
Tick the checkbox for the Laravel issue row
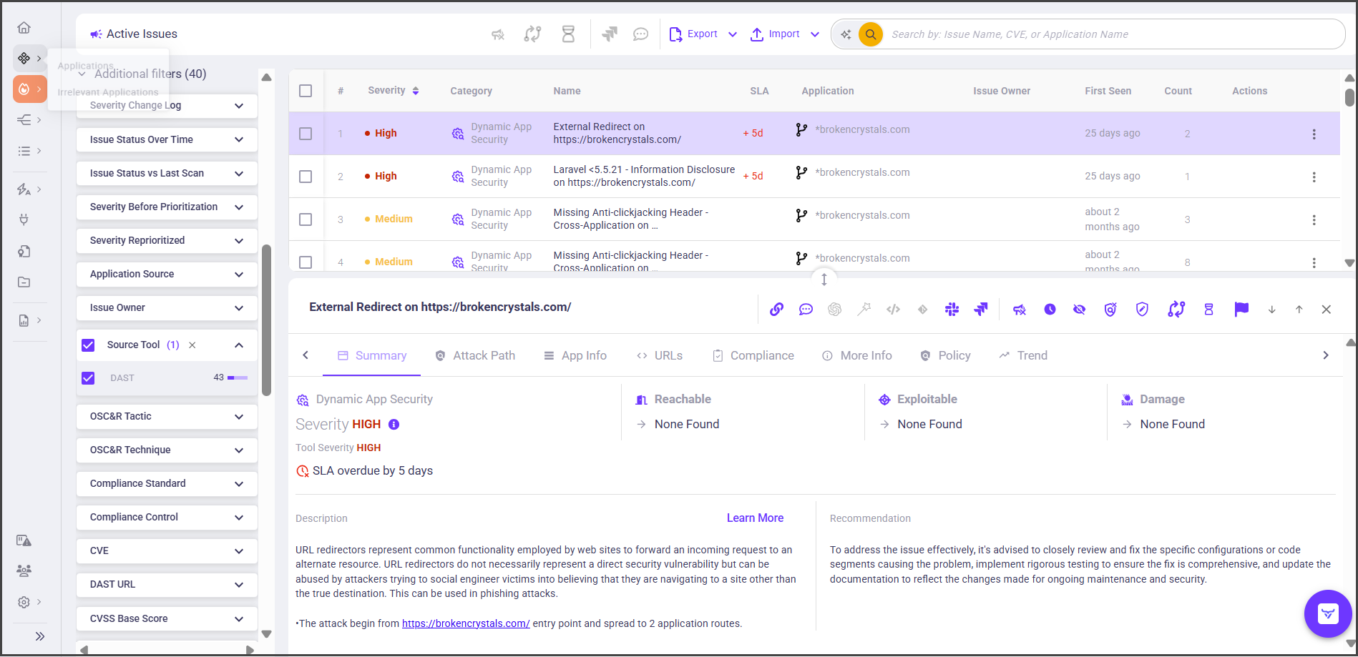[306, 177]
